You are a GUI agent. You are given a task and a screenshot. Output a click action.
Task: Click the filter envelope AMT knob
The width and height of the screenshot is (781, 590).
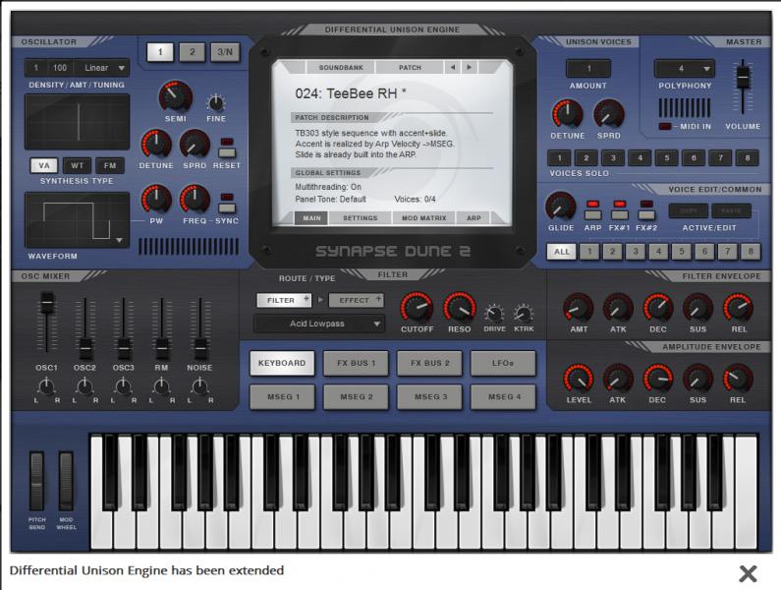(579, 308)
